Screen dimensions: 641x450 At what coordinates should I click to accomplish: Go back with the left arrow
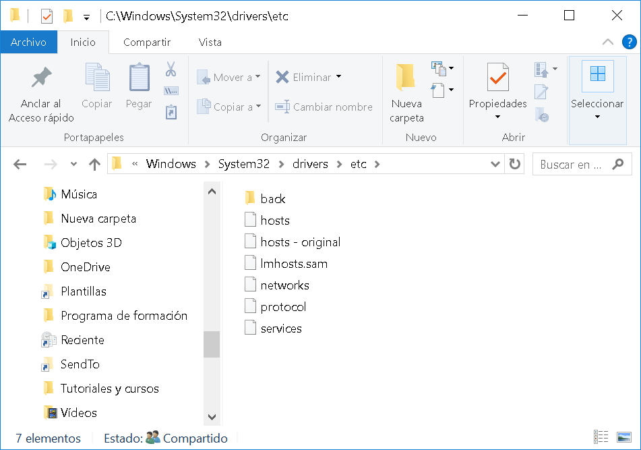(x=20, y=165)
